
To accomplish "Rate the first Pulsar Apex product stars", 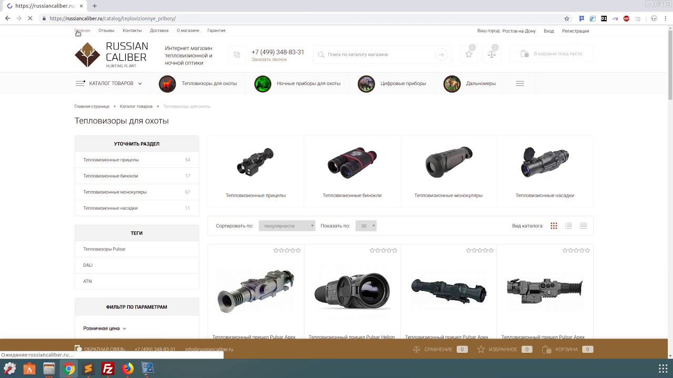I will pyautogui.click(x=287, y=250).
